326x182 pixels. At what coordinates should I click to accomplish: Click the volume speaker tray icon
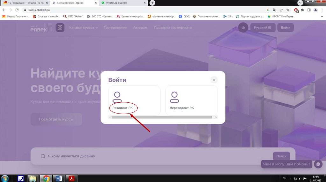(300, 179)
